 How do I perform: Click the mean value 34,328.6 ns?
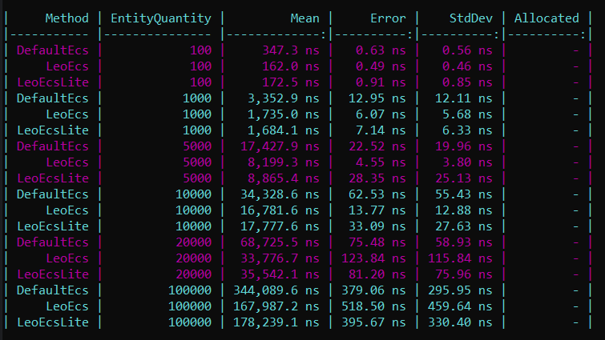pyautogui.click(x=280, y=194)
